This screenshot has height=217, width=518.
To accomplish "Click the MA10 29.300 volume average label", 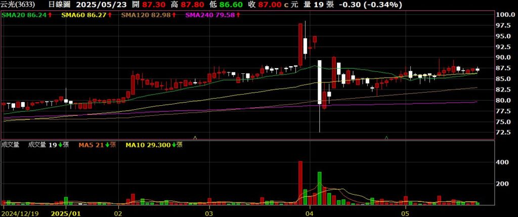I will [x=154, y=144].
